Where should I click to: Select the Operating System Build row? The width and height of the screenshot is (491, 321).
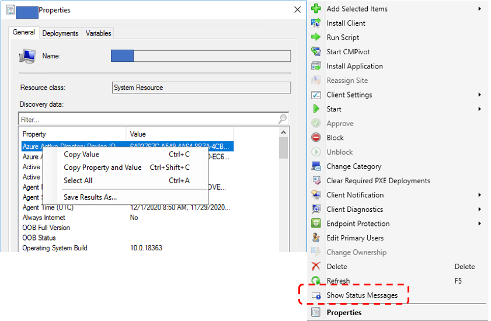pyautogui.click(x=127, y=247)
